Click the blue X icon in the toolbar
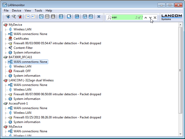Screen dimensions: 185x139 point(99,17)
